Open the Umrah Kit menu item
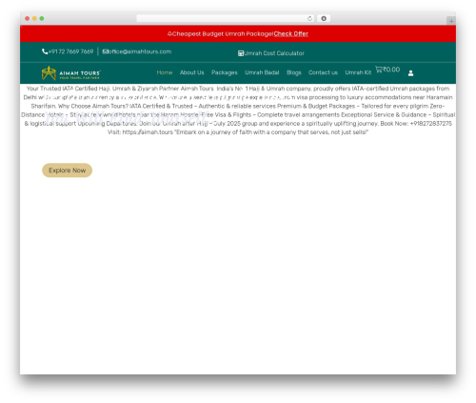 [x=358, y=72]
